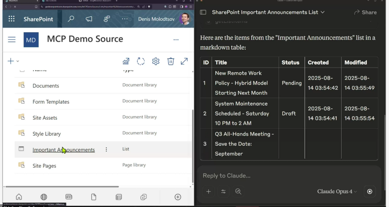Click the site contents vertical scrollbar
Image resolution: width=389 pixels, height=207 pixels.
click(x=193, y=145)
